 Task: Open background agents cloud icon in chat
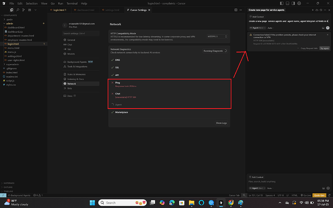pyautogui.click(x=317, y=10)
